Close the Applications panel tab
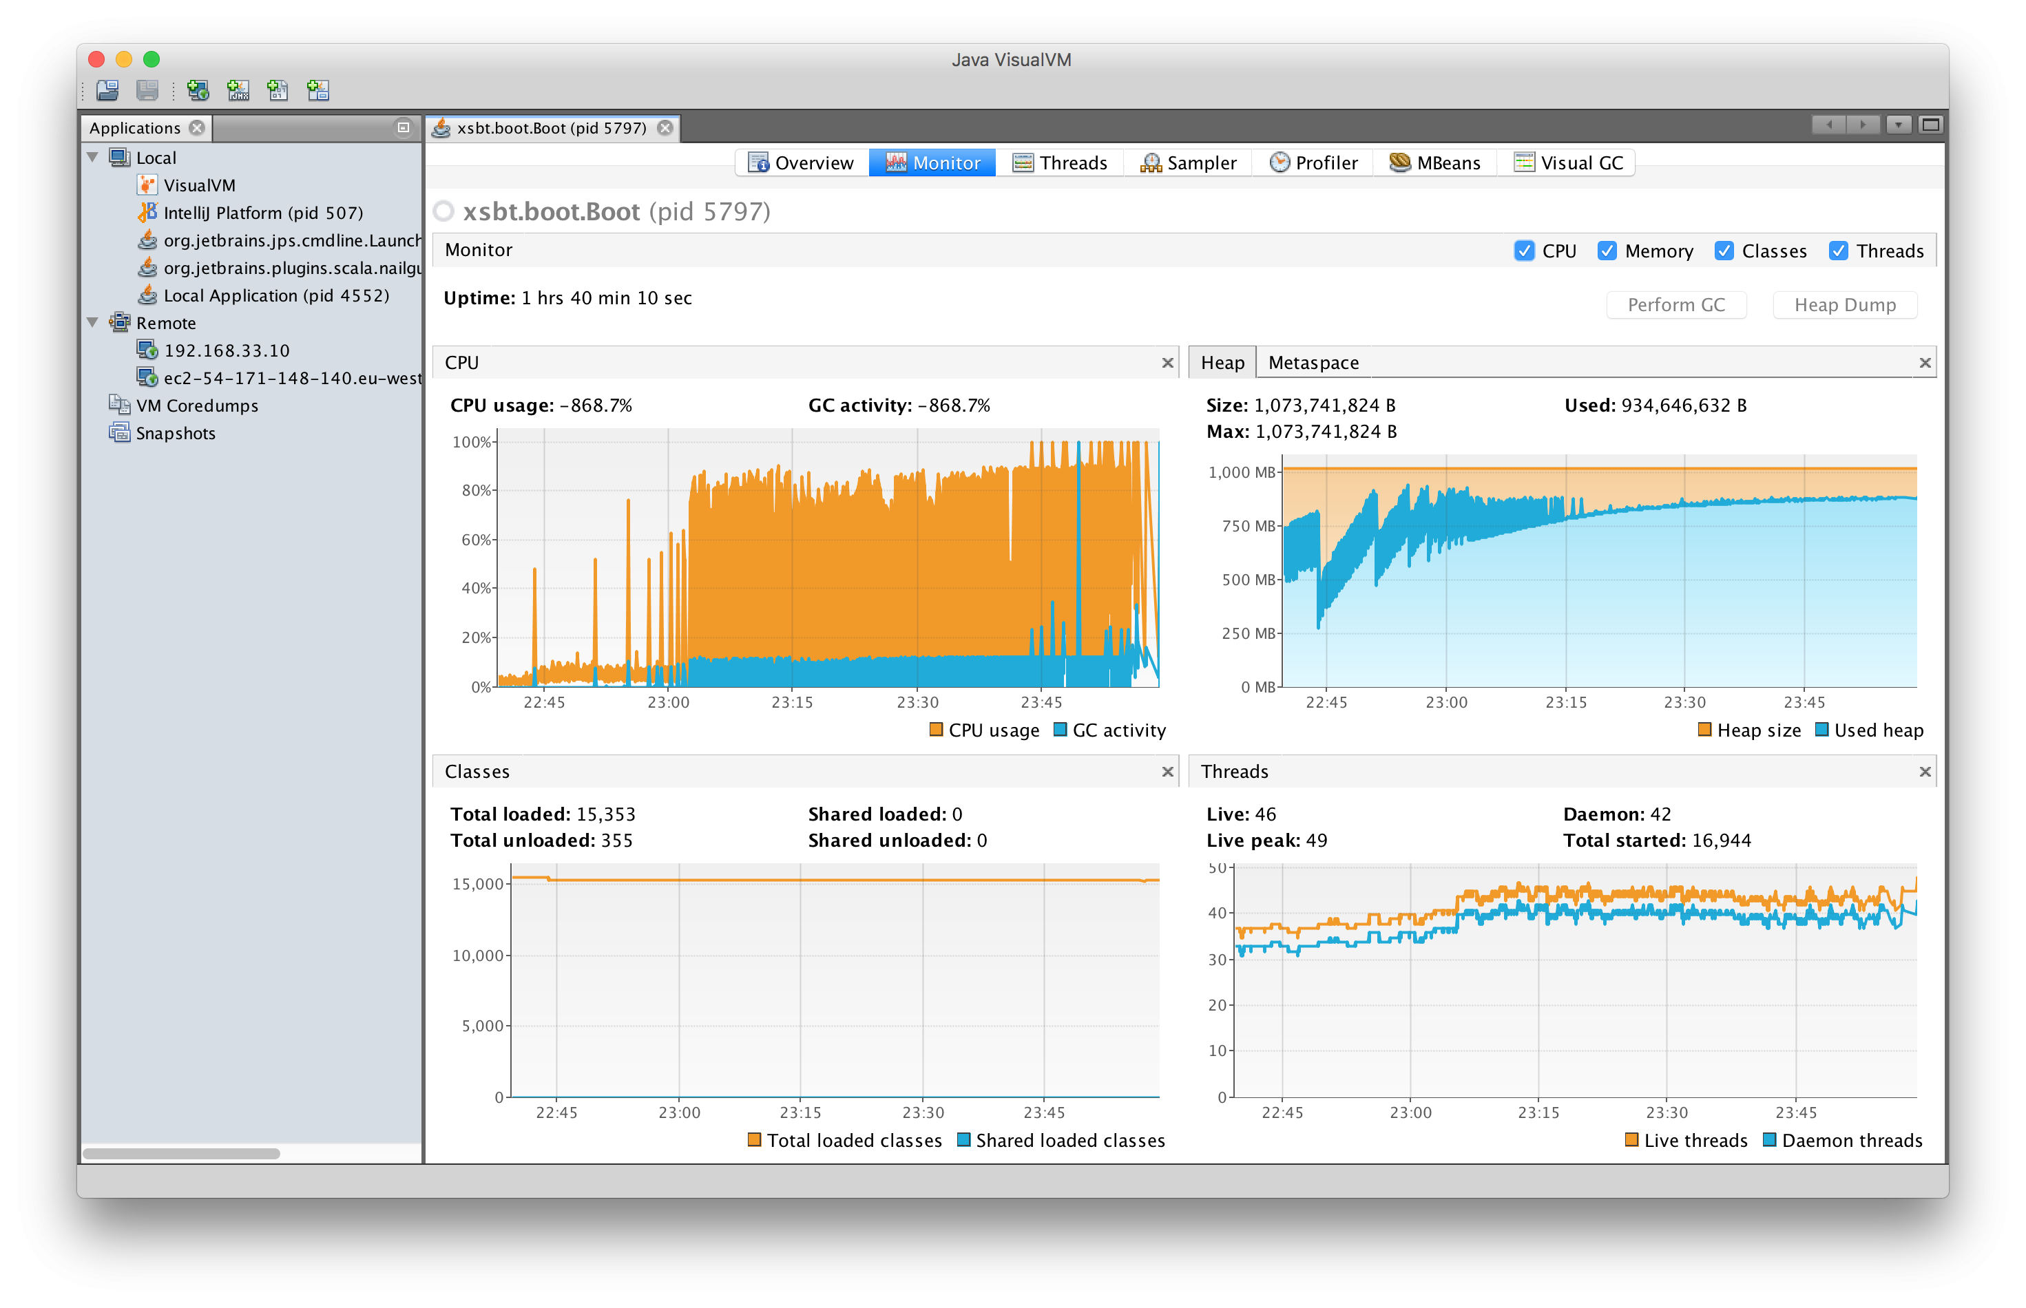 pos(197,127)
